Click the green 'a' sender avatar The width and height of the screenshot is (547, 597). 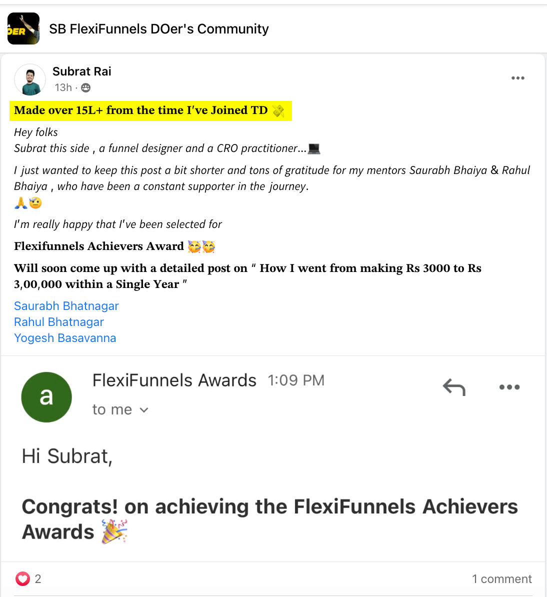[46, 397]
